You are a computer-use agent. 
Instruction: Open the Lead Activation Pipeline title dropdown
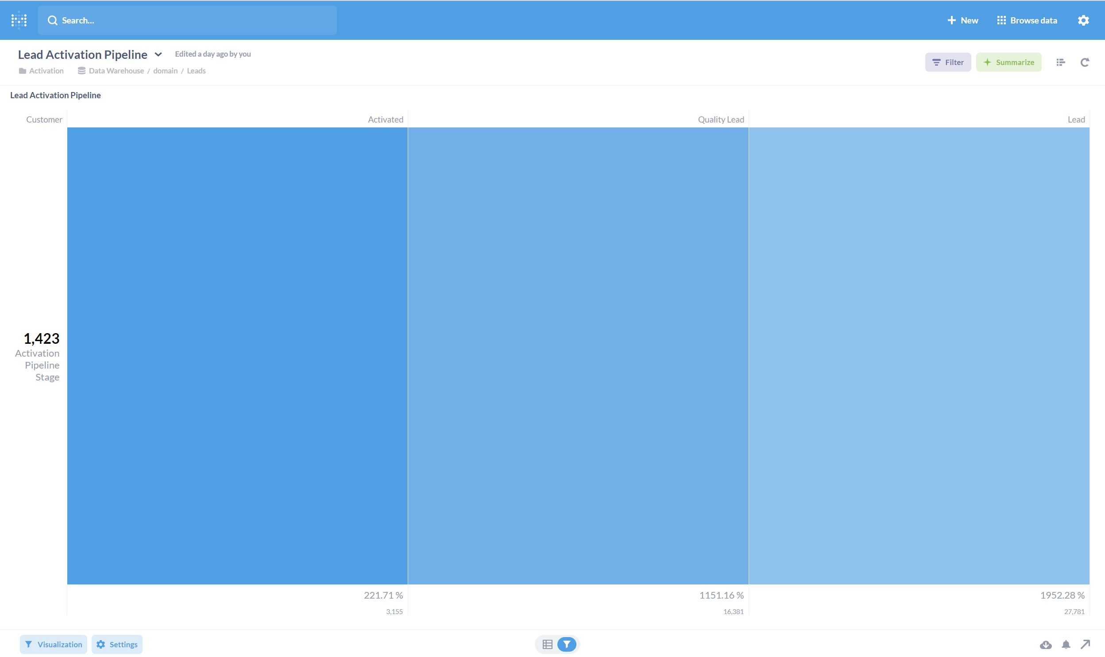[x=158, y=54]
